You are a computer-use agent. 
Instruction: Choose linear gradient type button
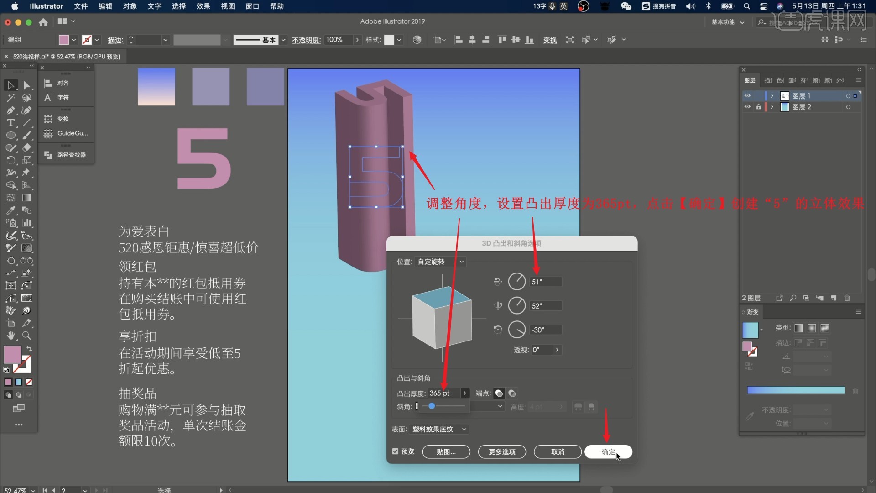point(799,328)
